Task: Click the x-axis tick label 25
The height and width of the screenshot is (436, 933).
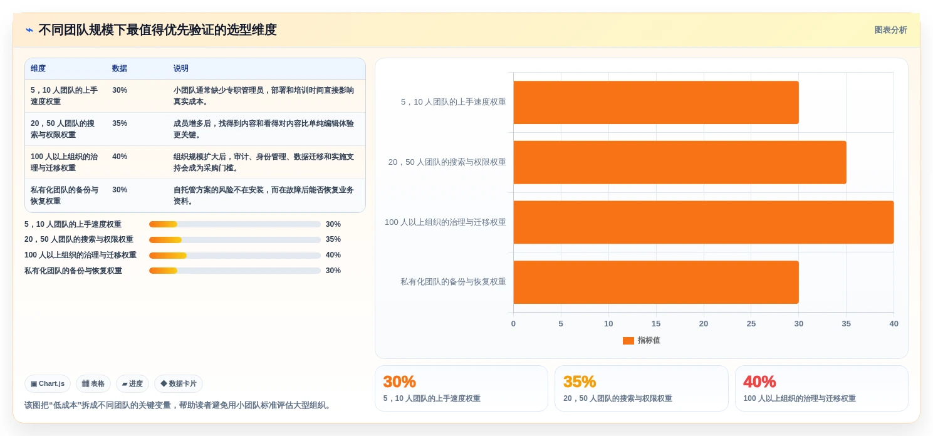Action: [751, 324]
